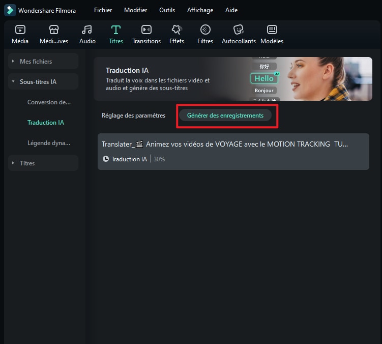Click the Titres sidebar category label

pyautogui.click(x=27, y=163)
